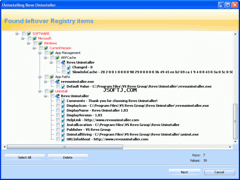
Task: Click the CurrentVersion key folder icon
Action: [46, 48]
